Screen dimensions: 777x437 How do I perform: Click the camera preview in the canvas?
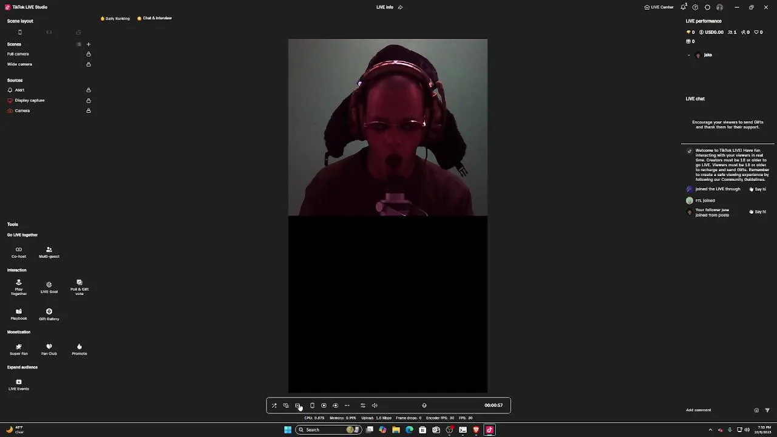(388, 127)
